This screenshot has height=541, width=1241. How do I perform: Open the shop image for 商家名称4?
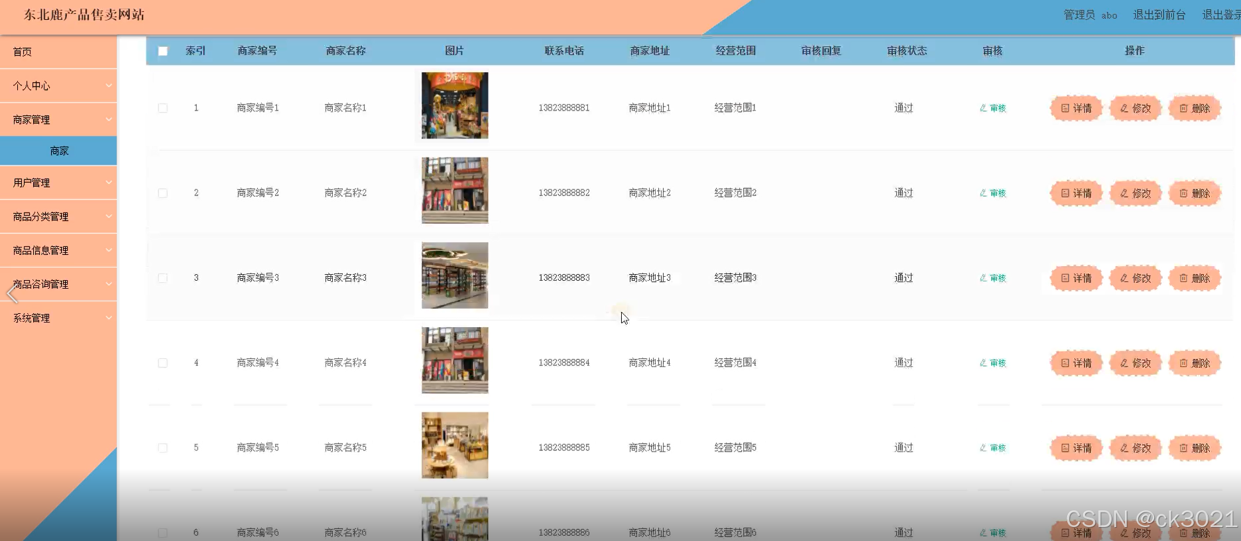click(455, 360)
